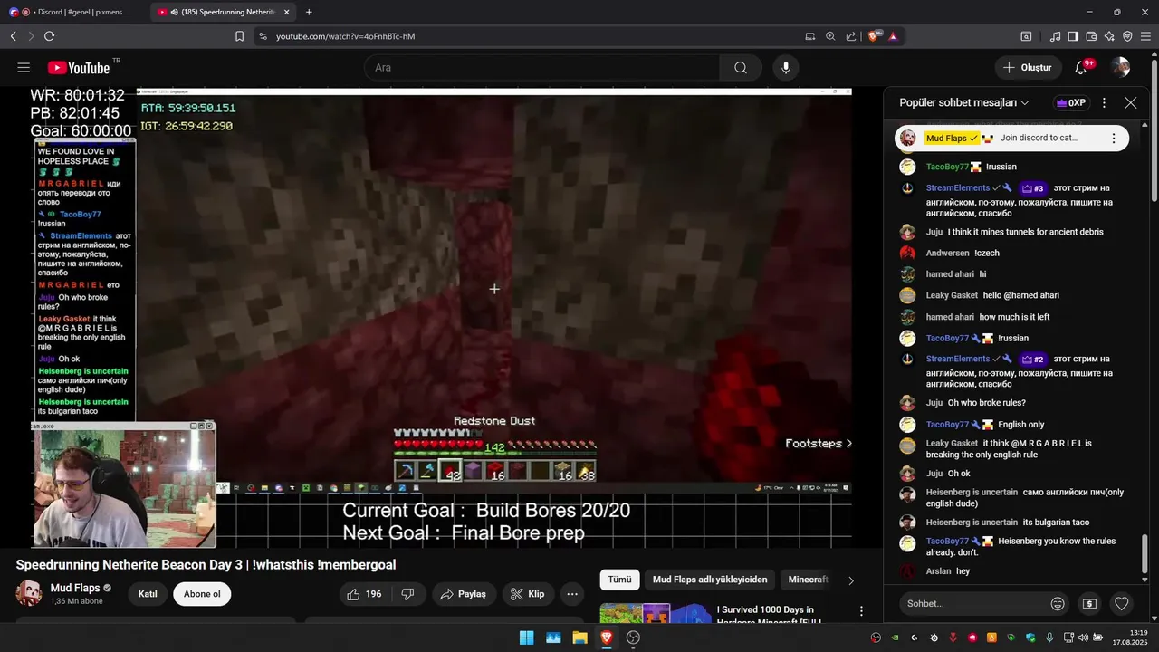
Task: Open Brave sidebar toggle icon
Action: pos(1073,36)
